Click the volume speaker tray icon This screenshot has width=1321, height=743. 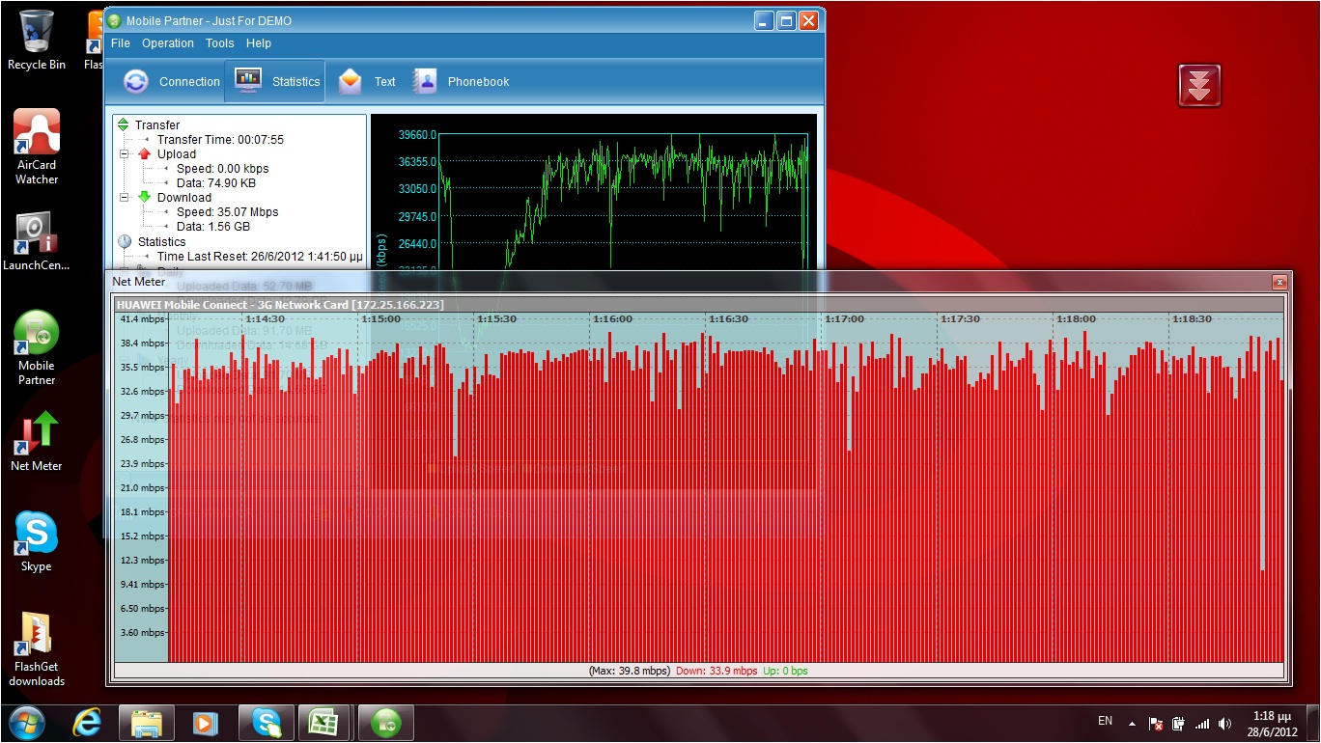pos(1225,723)
